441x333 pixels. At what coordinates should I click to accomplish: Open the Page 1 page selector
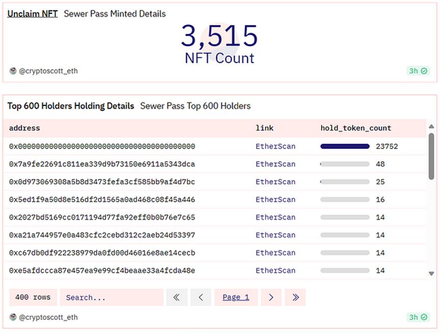pos(236,297)
